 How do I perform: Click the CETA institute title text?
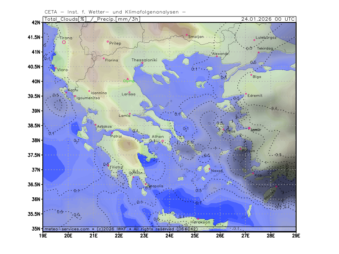pyautogui.click(x=114, y=11)
